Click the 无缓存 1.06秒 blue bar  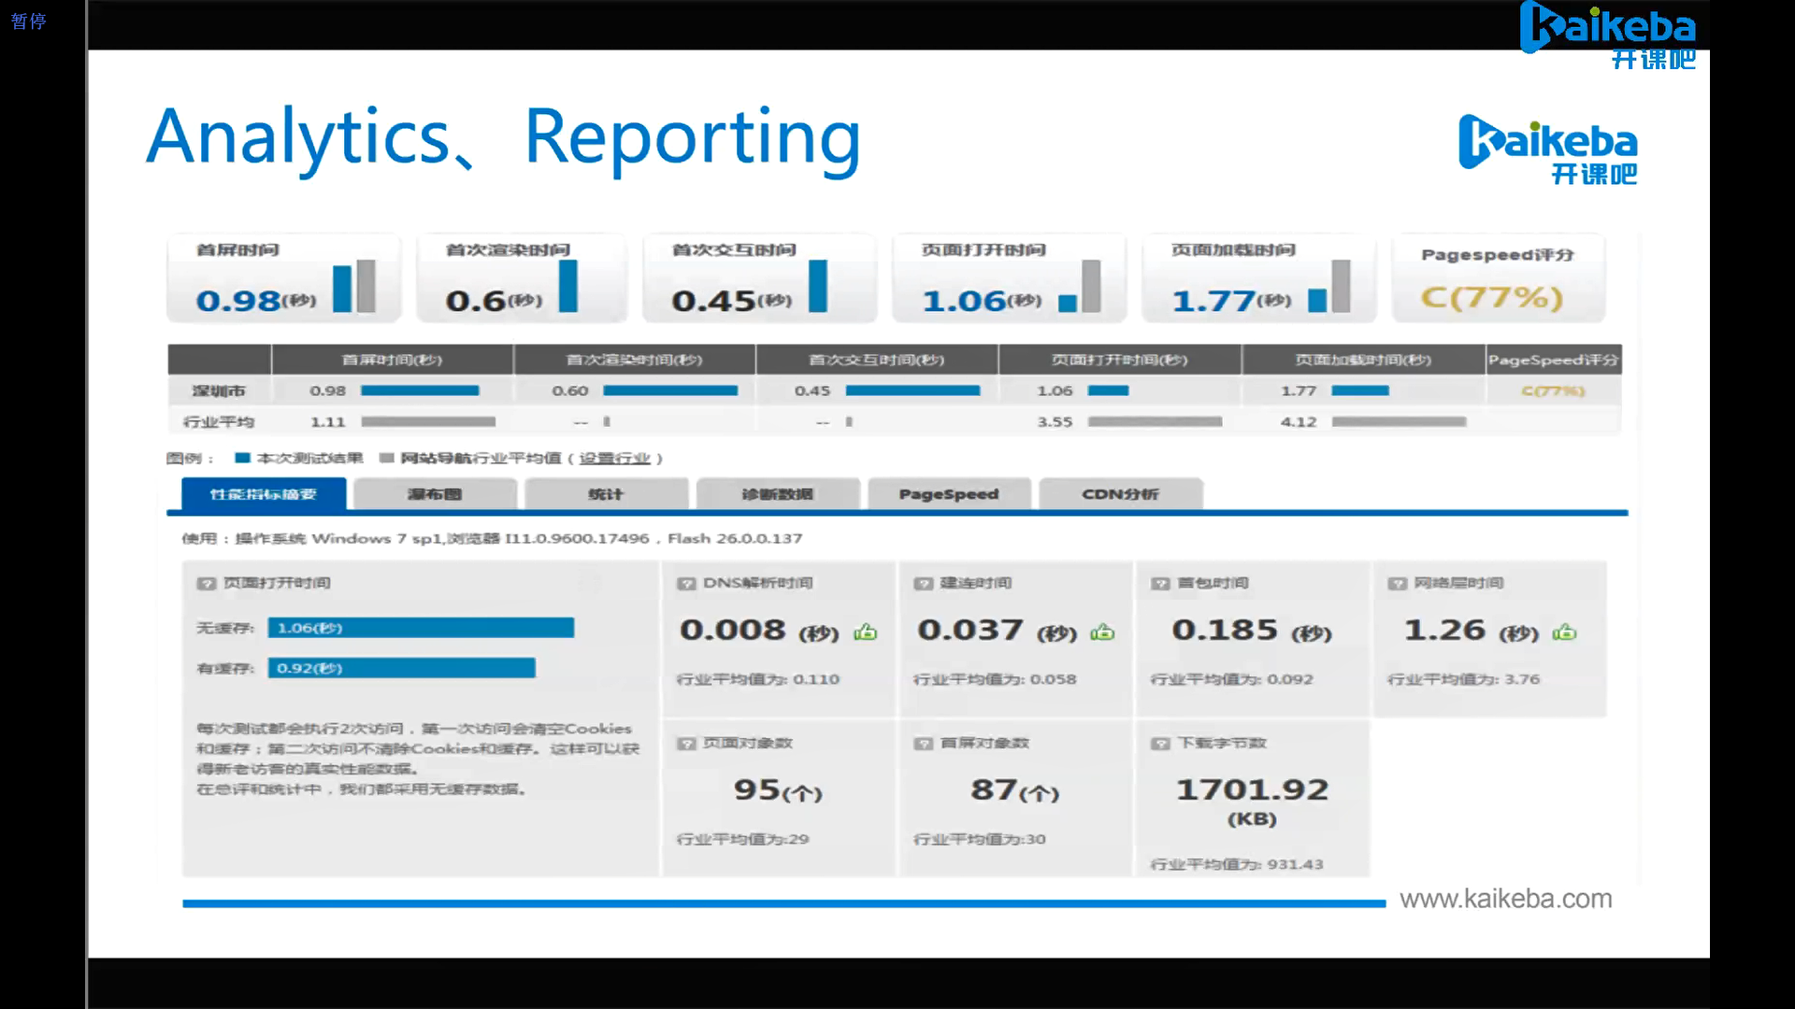(421, 628)
